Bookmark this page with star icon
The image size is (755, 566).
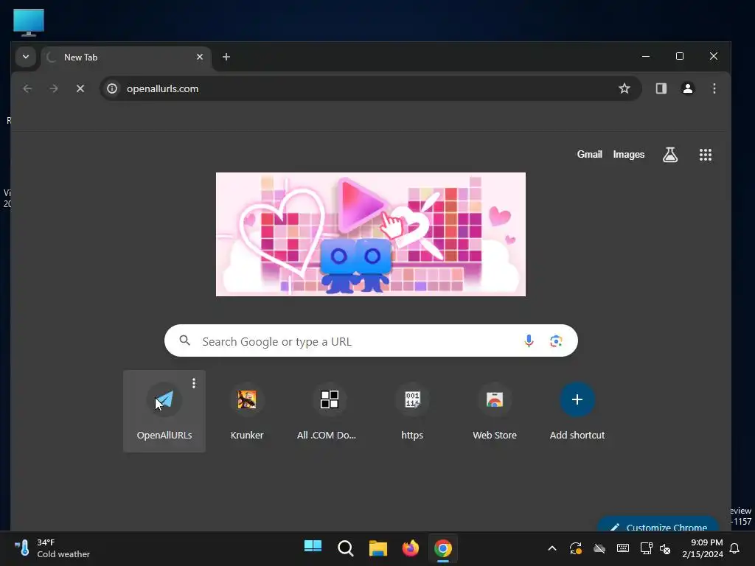[624, 88]
